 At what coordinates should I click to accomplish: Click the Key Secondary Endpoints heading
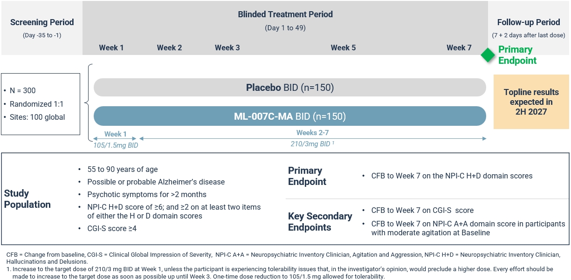coord(320,222)
